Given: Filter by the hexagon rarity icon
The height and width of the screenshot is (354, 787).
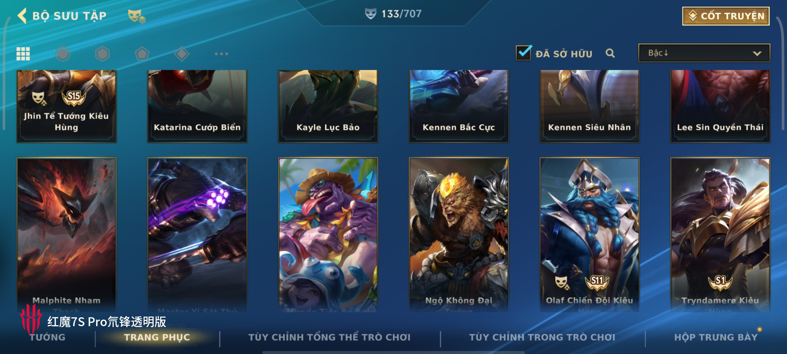Looking at the screenshot, I should [102, 54].
